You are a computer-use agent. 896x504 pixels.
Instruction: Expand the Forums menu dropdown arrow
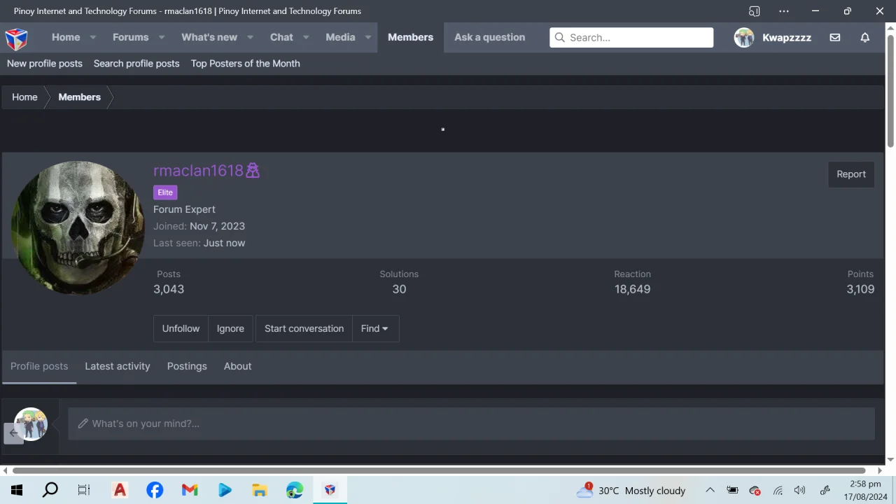click(161, 38)
